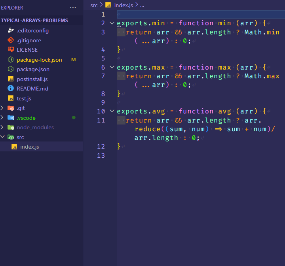Image resolution: width=285 pixels, height=266 pixels.
Task: Click the closing brace on line 8
Action: 119,94
